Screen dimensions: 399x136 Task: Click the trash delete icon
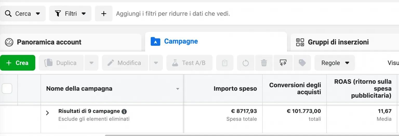point(264,63)
